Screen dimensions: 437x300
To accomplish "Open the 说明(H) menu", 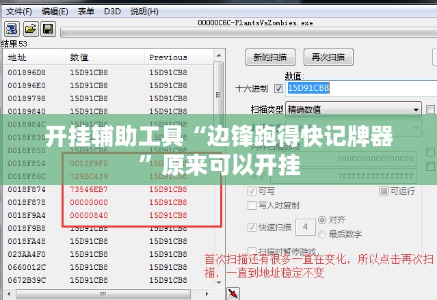I will pyautogui.click(x=144, y=12).
